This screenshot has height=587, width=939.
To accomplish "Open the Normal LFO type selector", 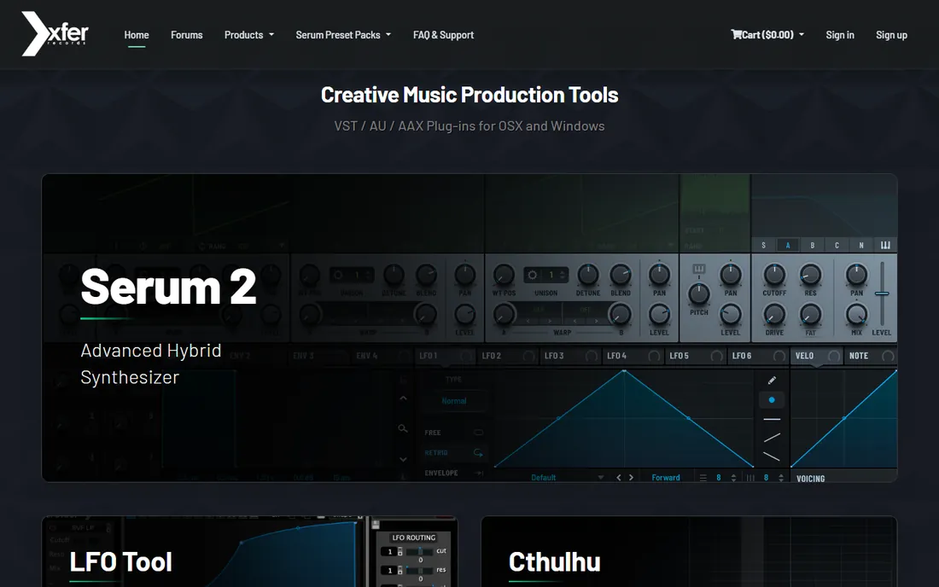I will pyautogui.click(x=454, y=401).
